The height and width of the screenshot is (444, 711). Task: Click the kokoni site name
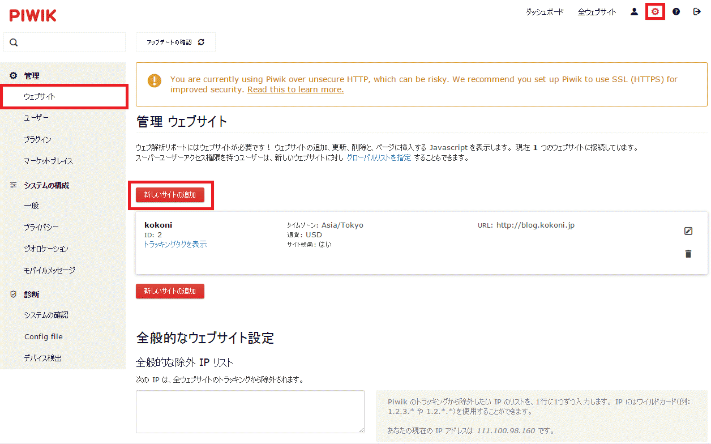[x=158, y=225]
